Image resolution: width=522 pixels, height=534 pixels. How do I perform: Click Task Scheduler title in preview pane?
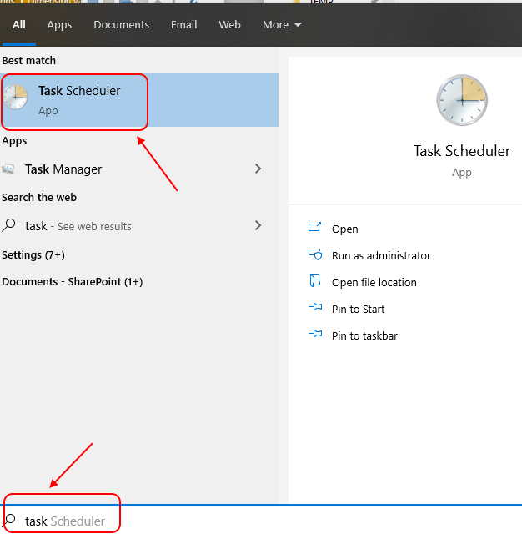pos(462,151)
